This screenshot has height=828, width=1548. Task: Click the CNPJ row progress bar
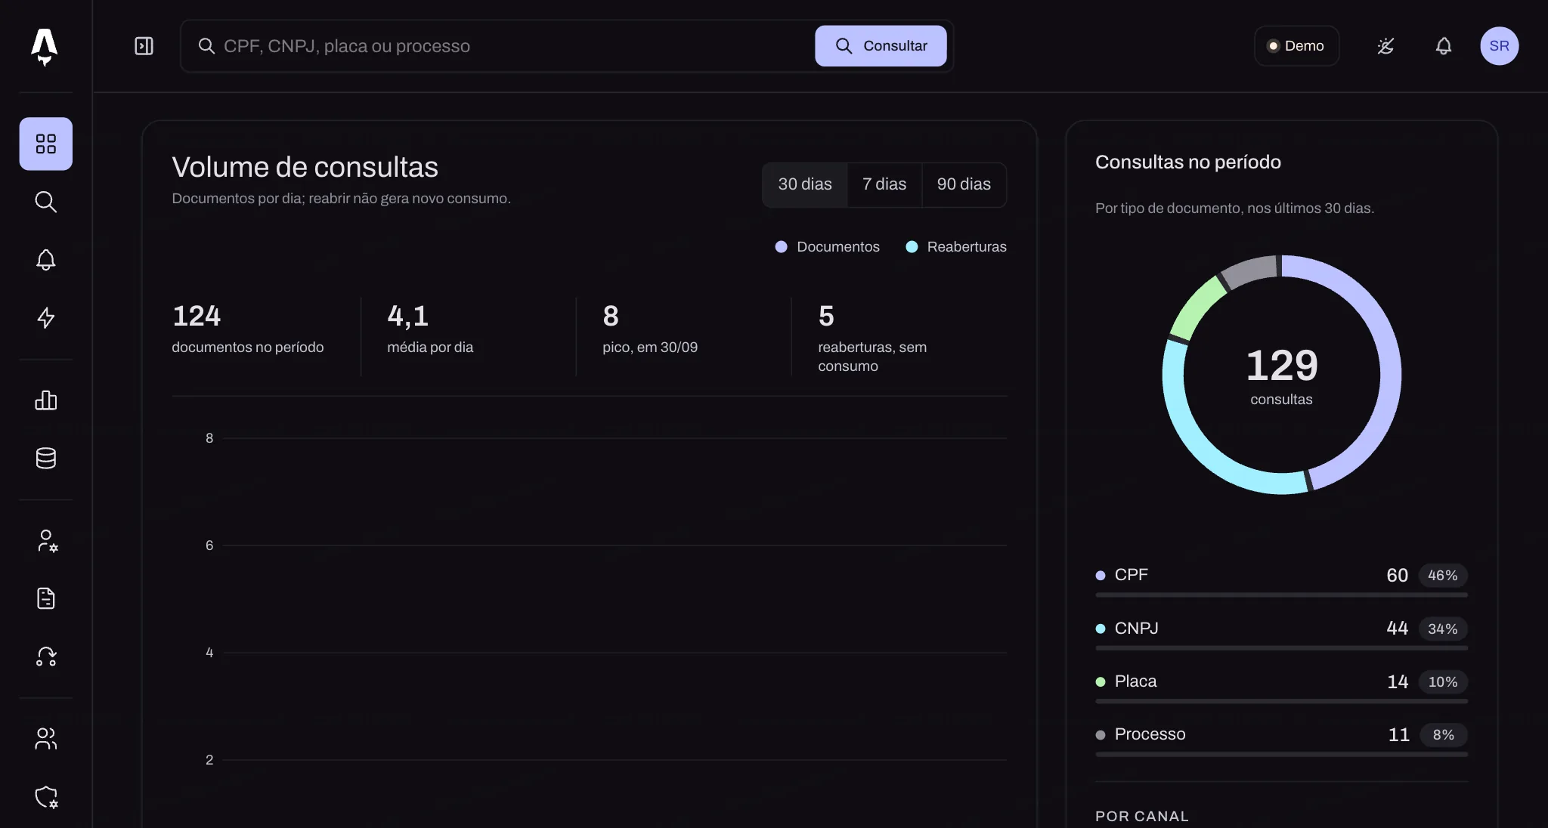1281,648
